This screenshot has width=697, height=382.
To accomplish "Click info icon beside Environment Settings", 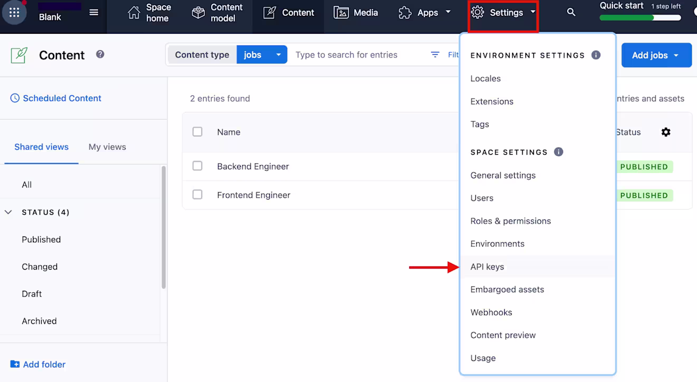I will click(596, 55).
